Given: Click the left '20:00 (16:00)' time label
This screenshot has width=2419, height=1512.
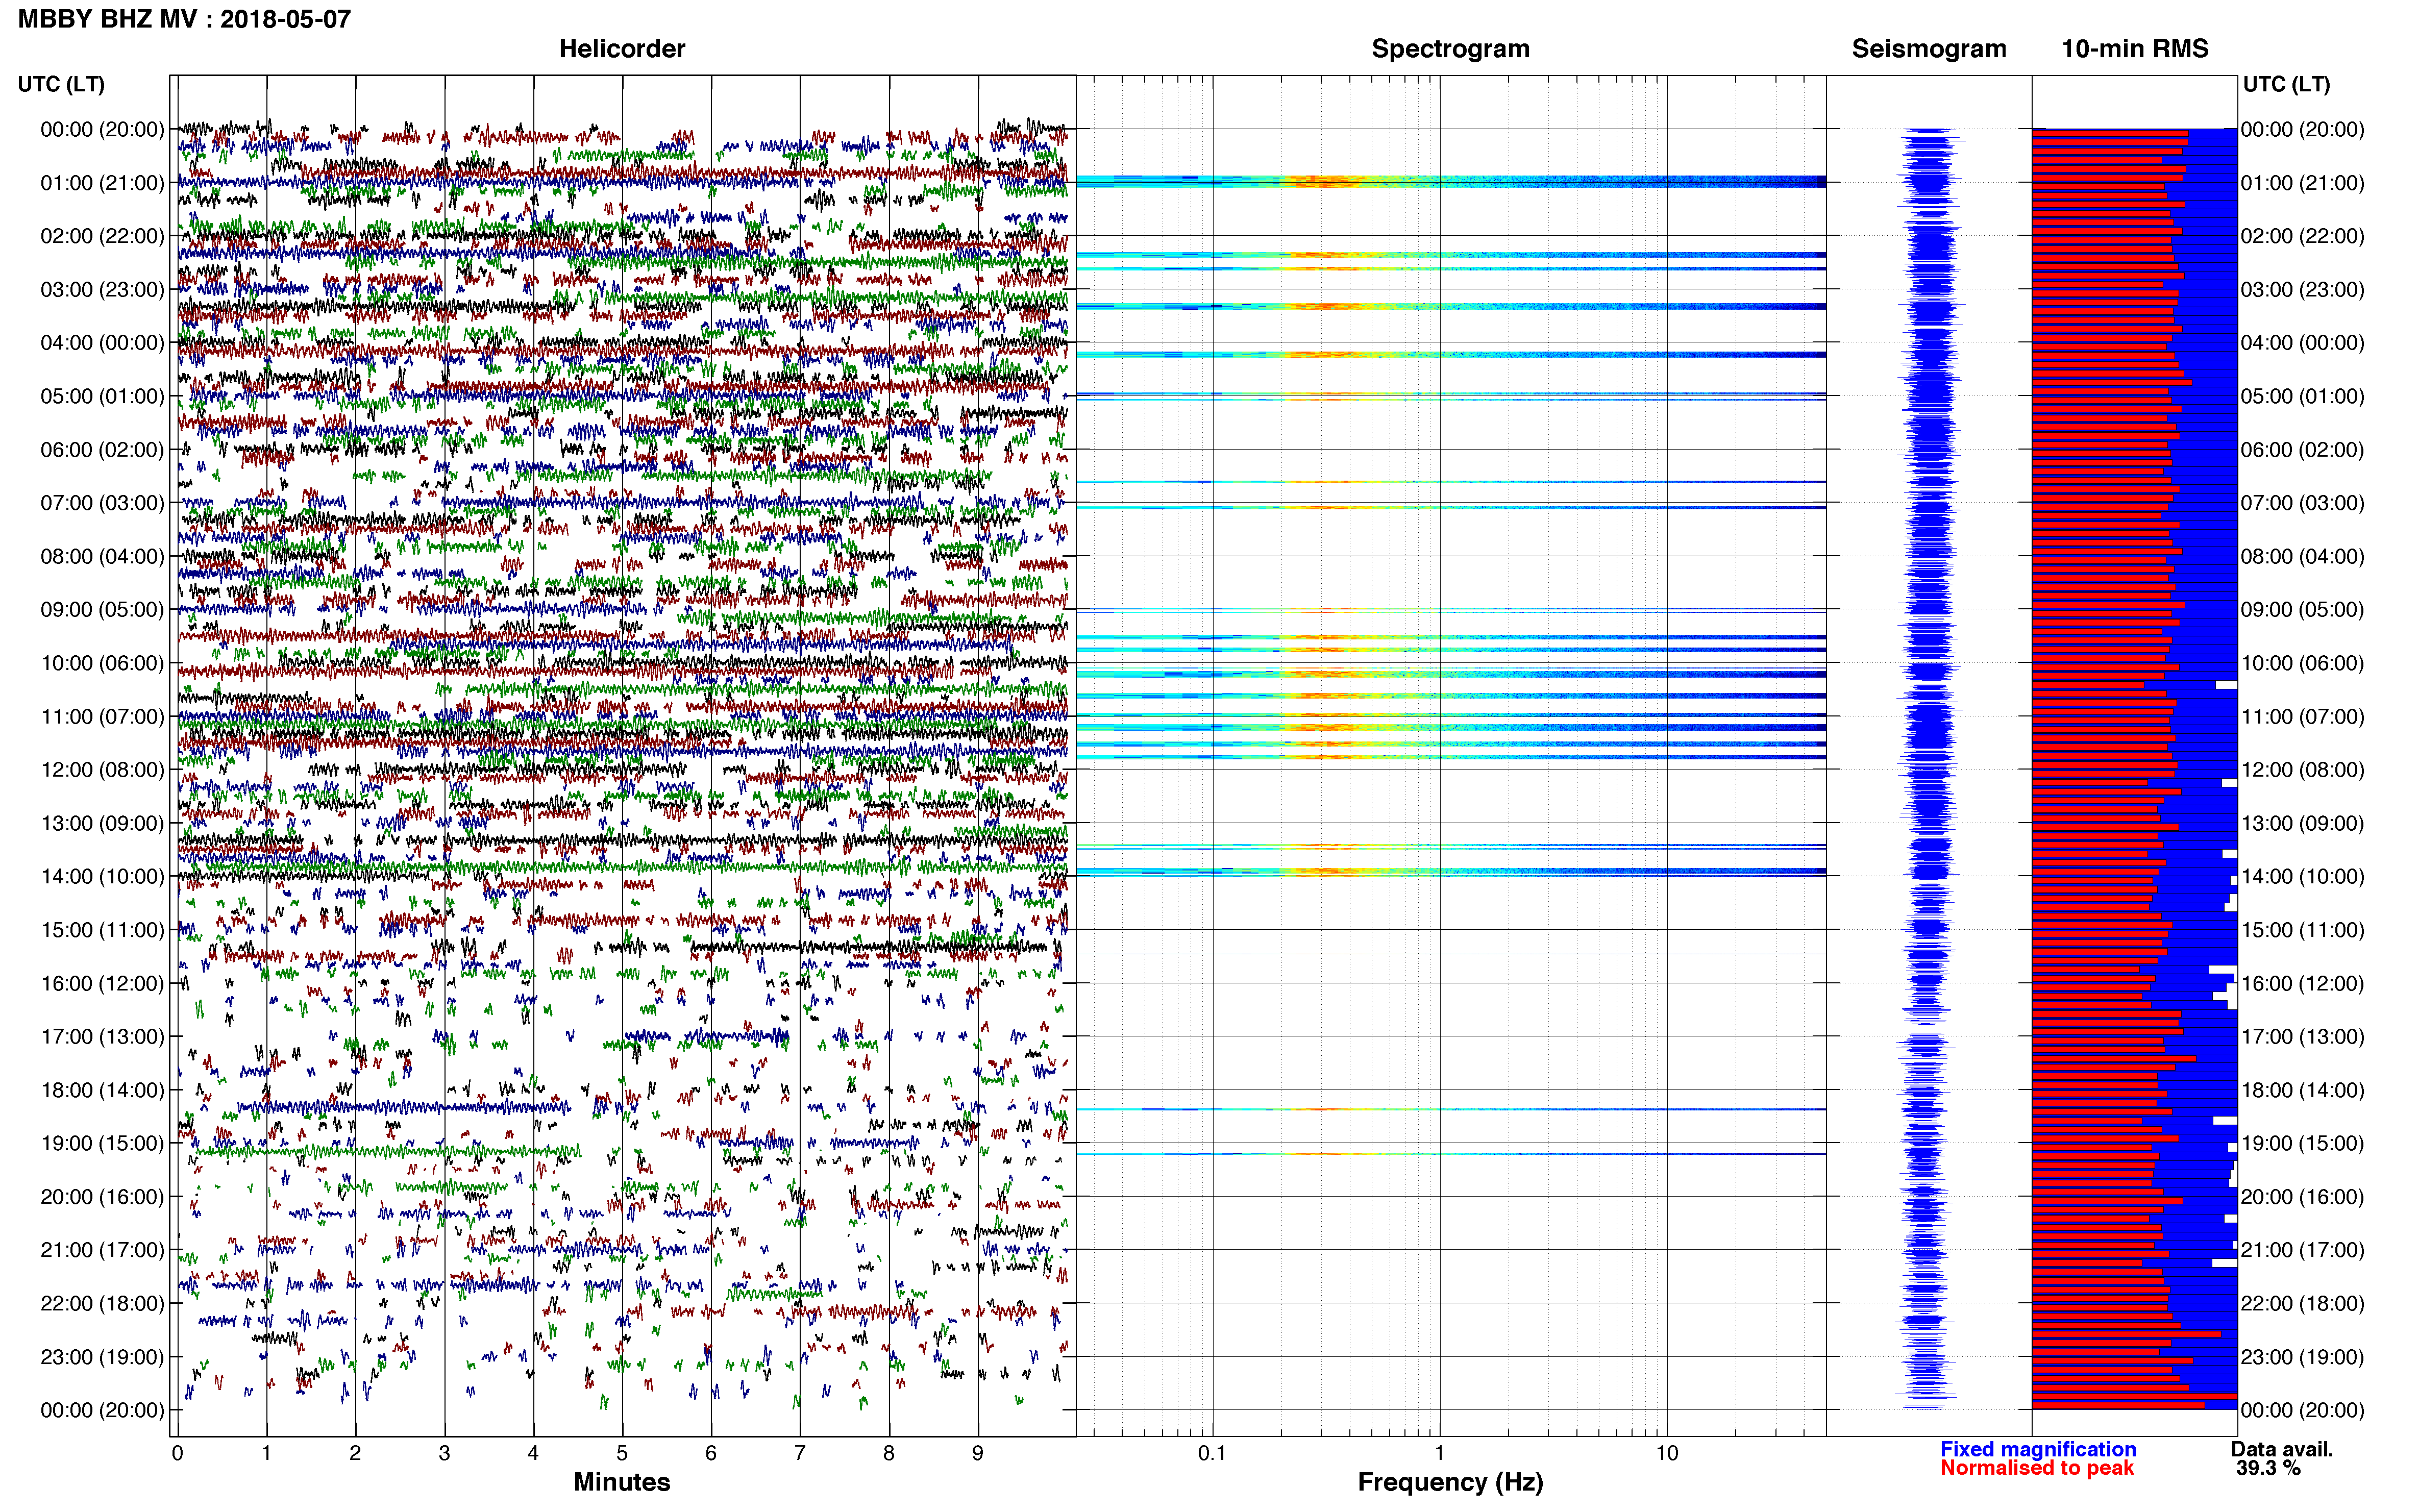Looking at the screenshot, I should 102,1196.
